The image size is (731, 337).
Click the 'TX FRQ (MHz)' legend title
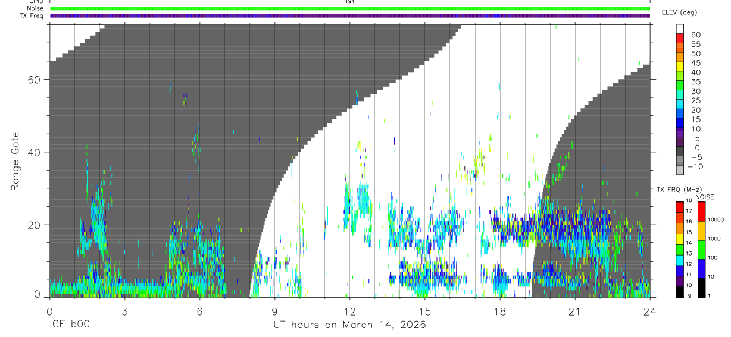pyautogui.click(x=679, y=189)
